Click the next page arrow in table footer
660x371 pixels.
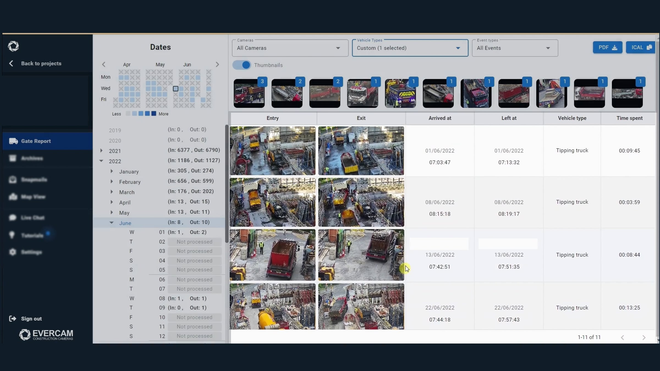644,337
